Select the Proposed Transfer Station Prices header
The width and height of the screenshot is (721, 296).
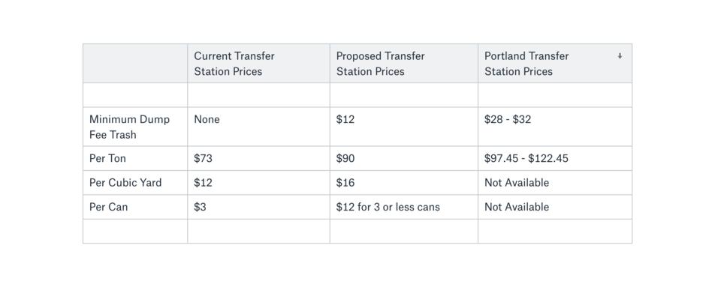[404, 64]
